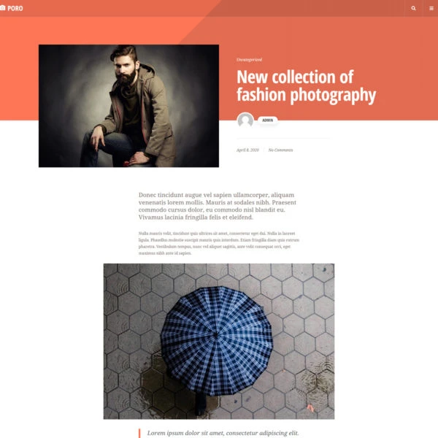438x438 pixels.
Task: Click the author avatar icon
Action: [245, 120]
